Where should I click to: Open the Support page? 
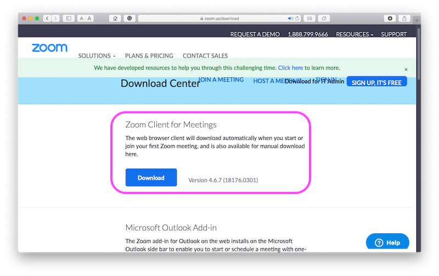[393, 34]
